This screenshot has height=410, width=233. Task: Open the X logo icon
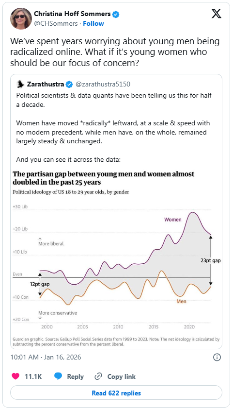pyautogui.click(x=216, y=14)
